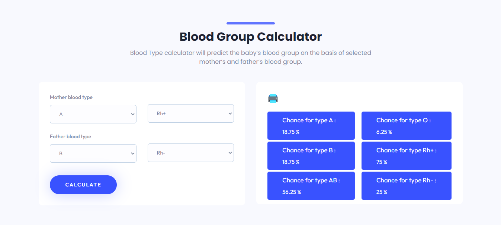Select the Chance for type Rh- result card

click(x=407, y=186)
